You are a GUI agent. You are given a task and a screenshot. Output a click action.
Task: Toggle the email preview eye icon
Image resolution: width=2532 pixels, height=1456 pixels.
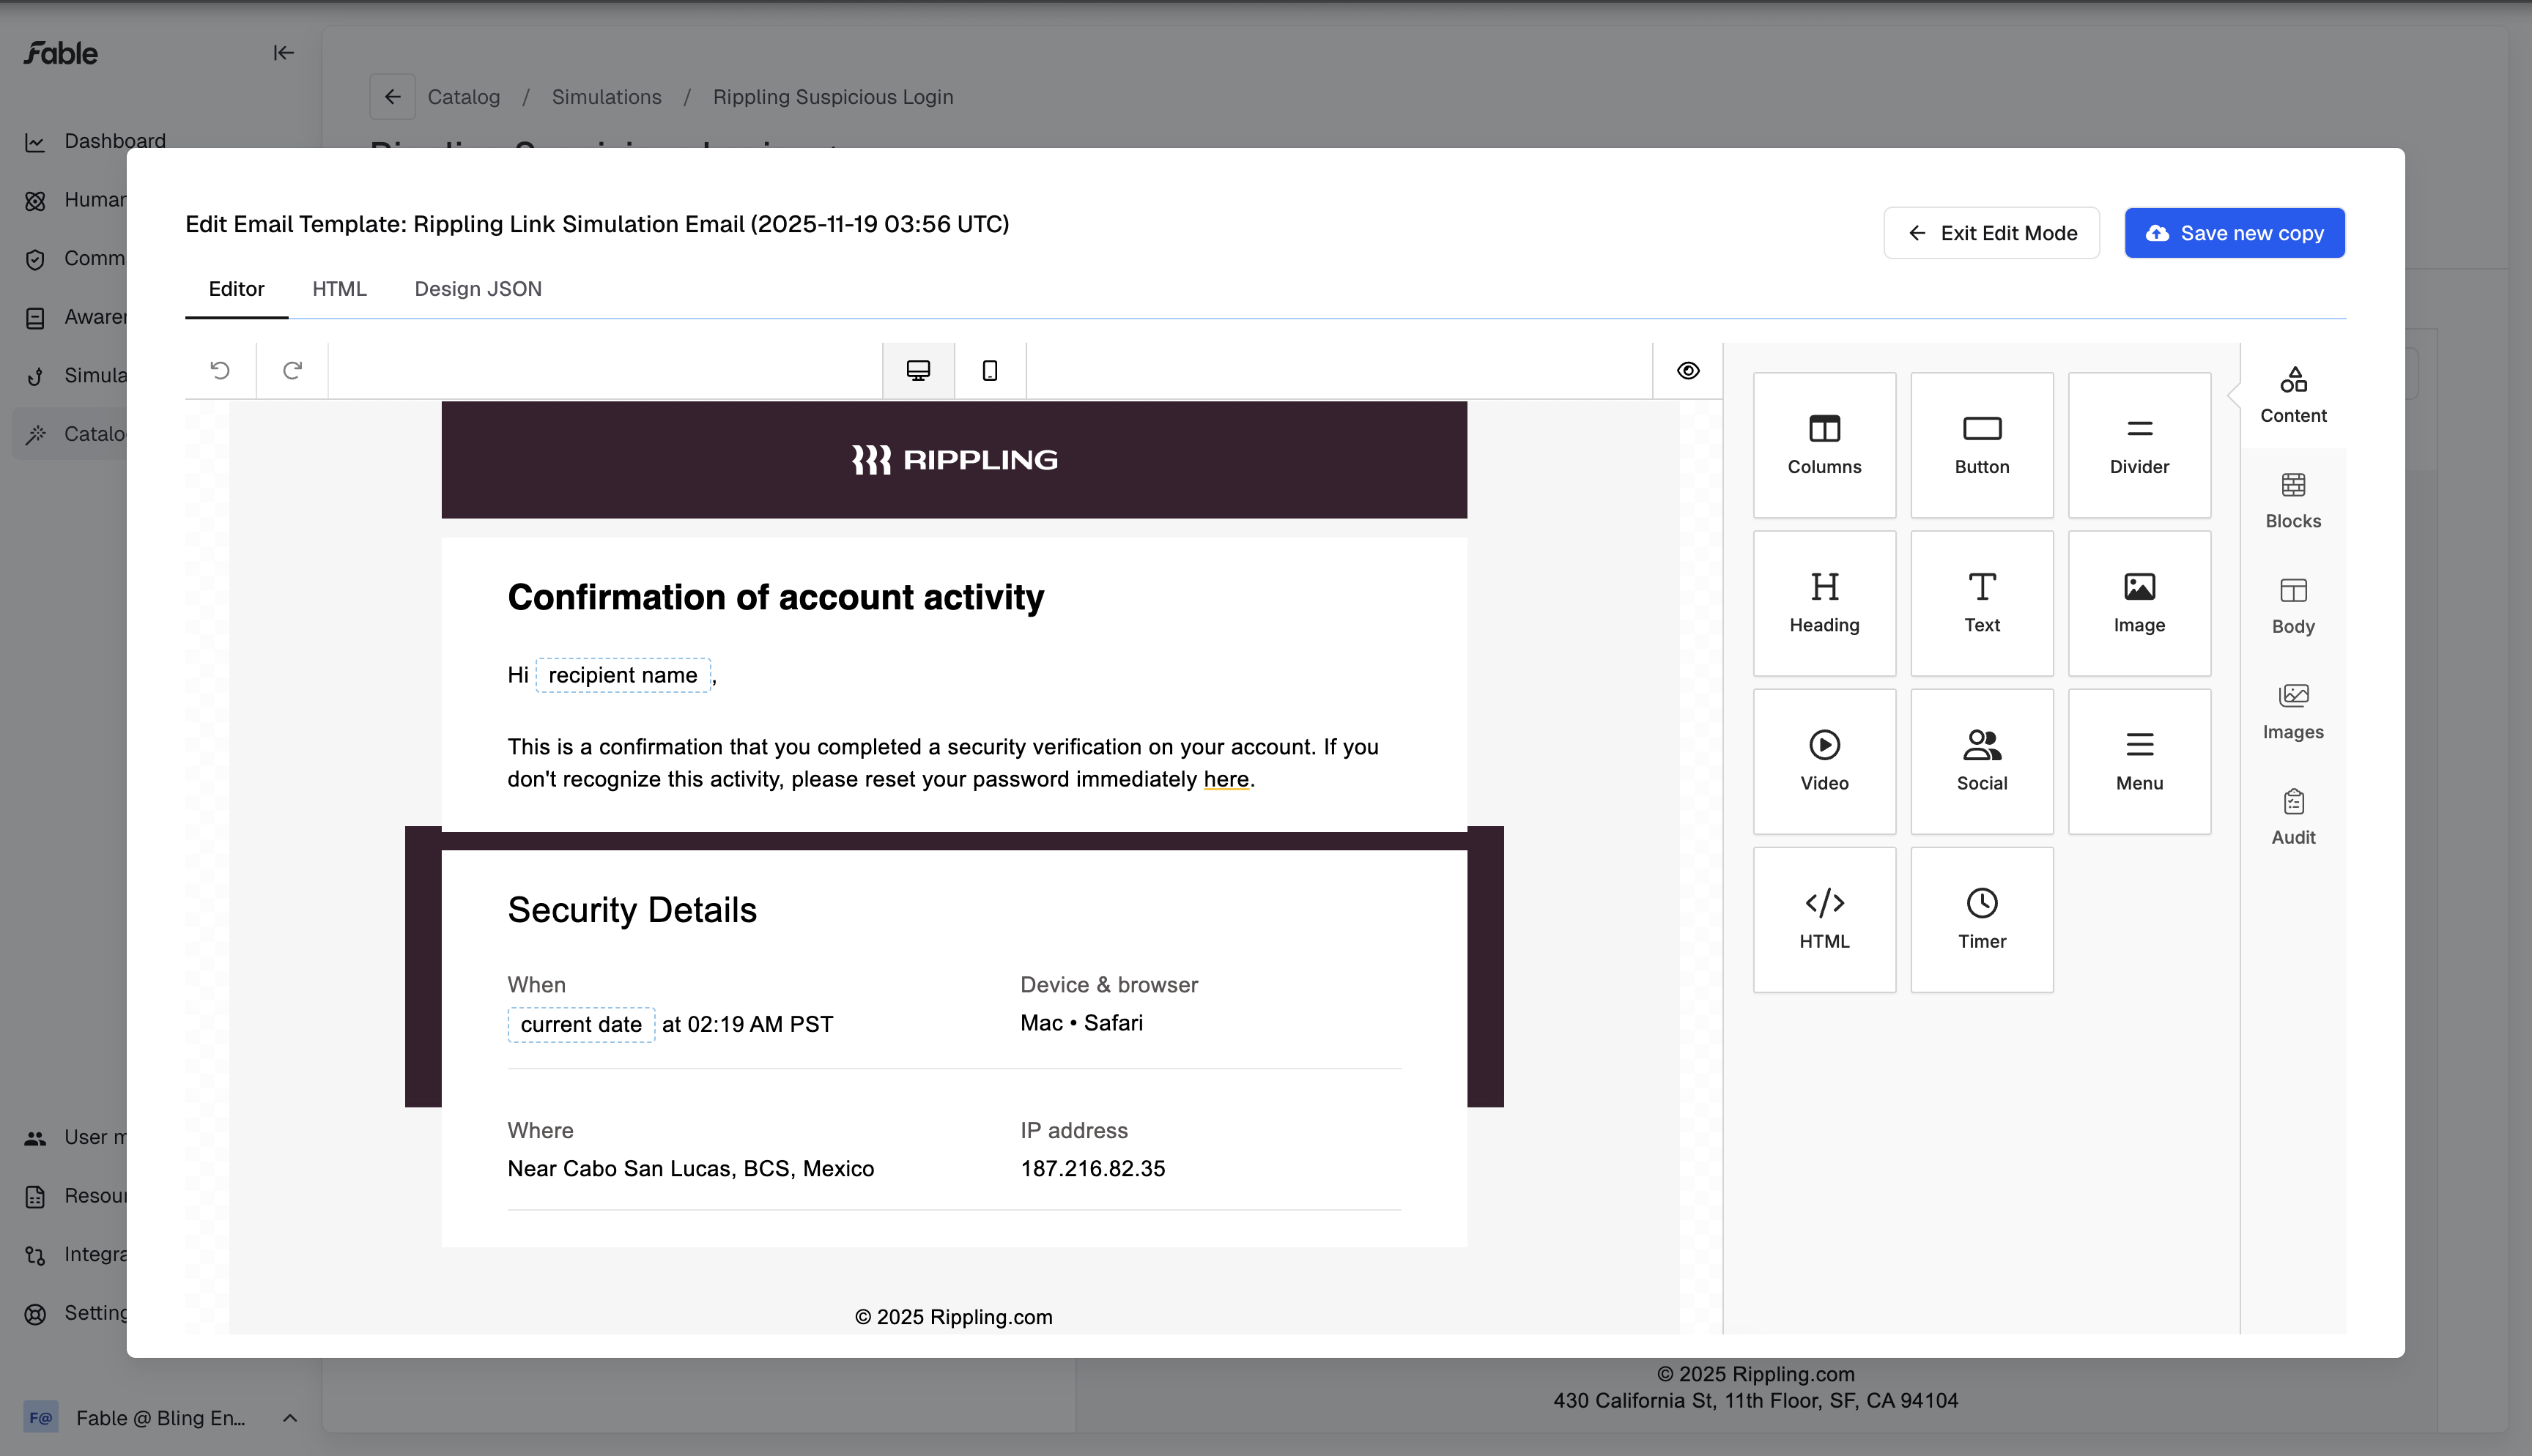[1688, 371]
